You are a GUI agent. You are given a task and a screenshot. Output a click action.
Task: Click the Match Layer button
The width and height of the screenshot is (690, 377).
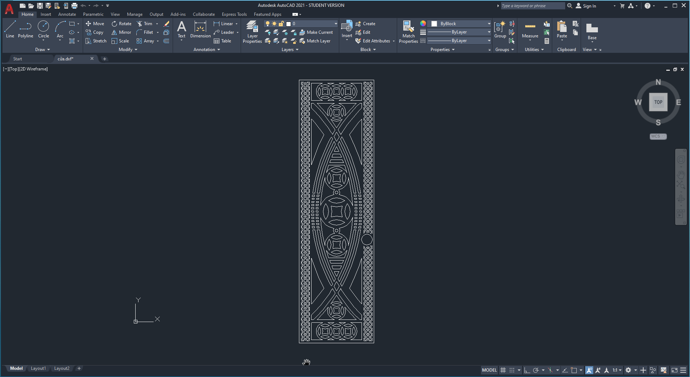point(315,41)
